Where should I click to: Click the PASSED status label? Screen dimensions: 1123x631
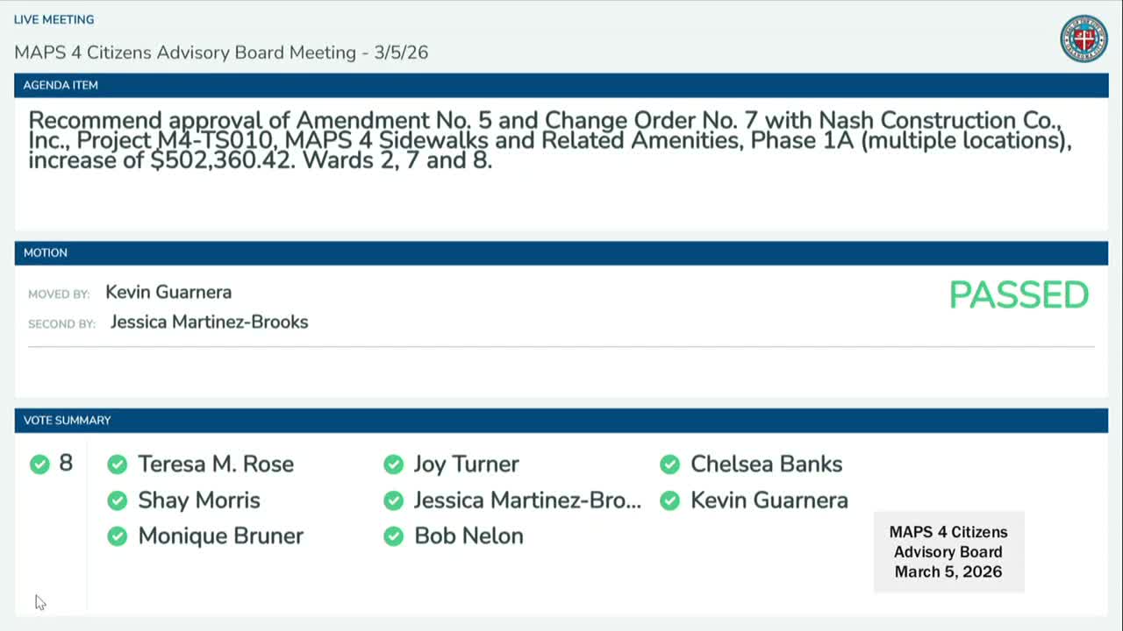click(x=1019, y=295)
